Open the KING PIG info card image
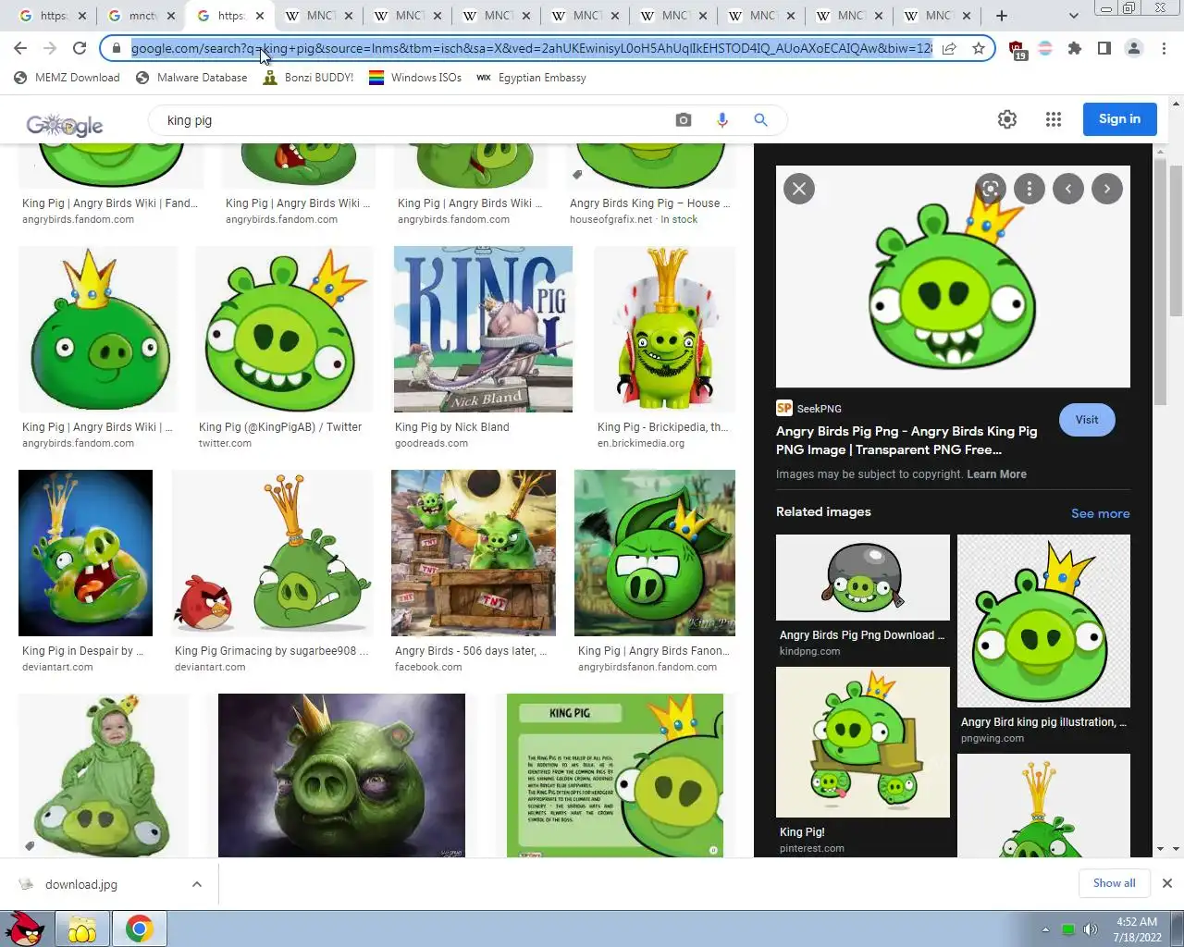 coord(615,775)
